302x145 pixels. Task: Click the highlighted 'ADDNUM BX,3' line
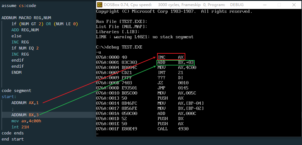[x=25, y=115]
